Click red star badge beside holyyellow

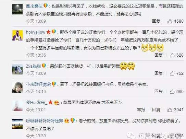[x=48, y=32]
